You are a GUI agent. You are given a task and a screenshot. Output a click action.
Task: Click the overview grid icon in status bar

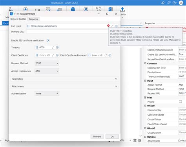140,140
